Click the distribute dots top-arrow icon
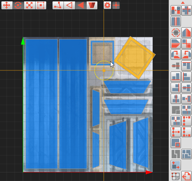192x181 pixels. 186,121
